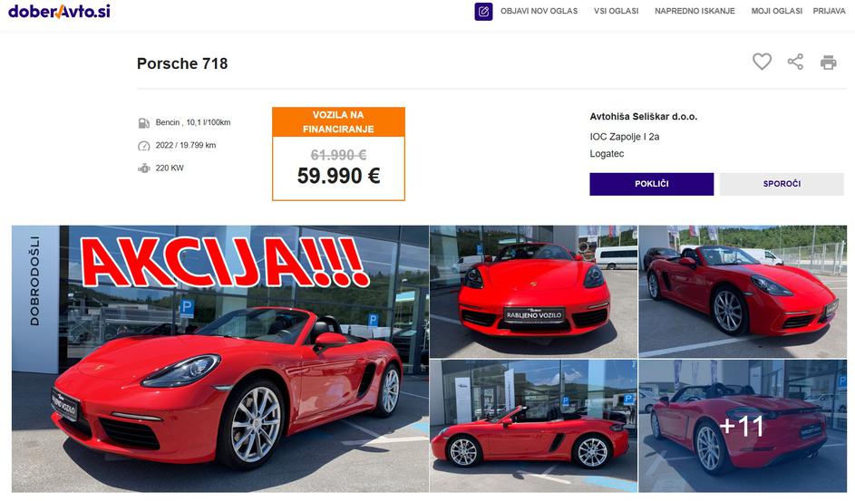Open Napredno iskanje
This screenshot has height=501, width=855.
click(695, 11)
